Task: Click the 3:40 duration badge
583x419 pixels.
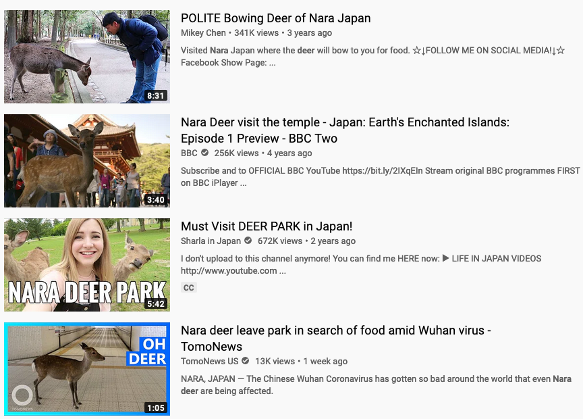Action: [155, 199]
